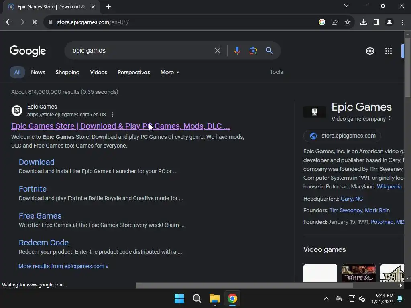Click the taskbar clock and date

tap(383, 298)
